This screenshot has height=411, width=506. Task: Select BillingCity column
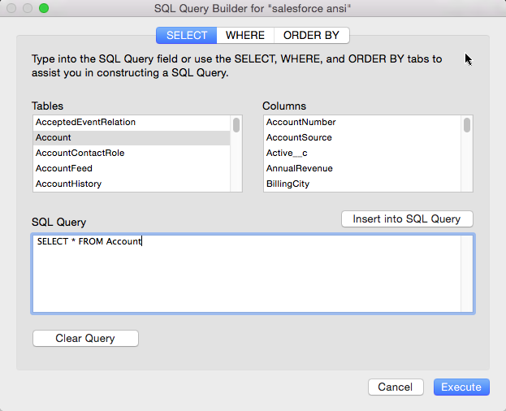tap(362, 184)
